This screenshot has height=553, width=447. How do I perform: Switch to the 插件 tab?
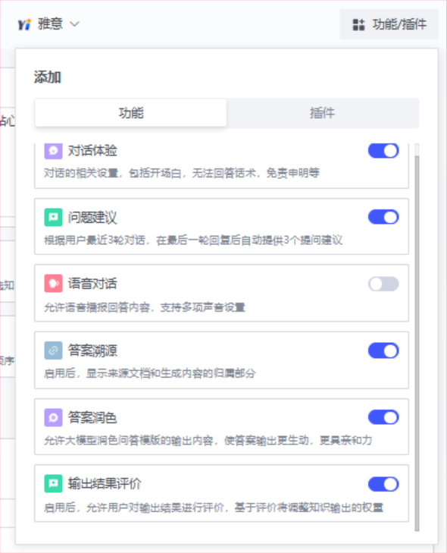(x=322, y=113)
